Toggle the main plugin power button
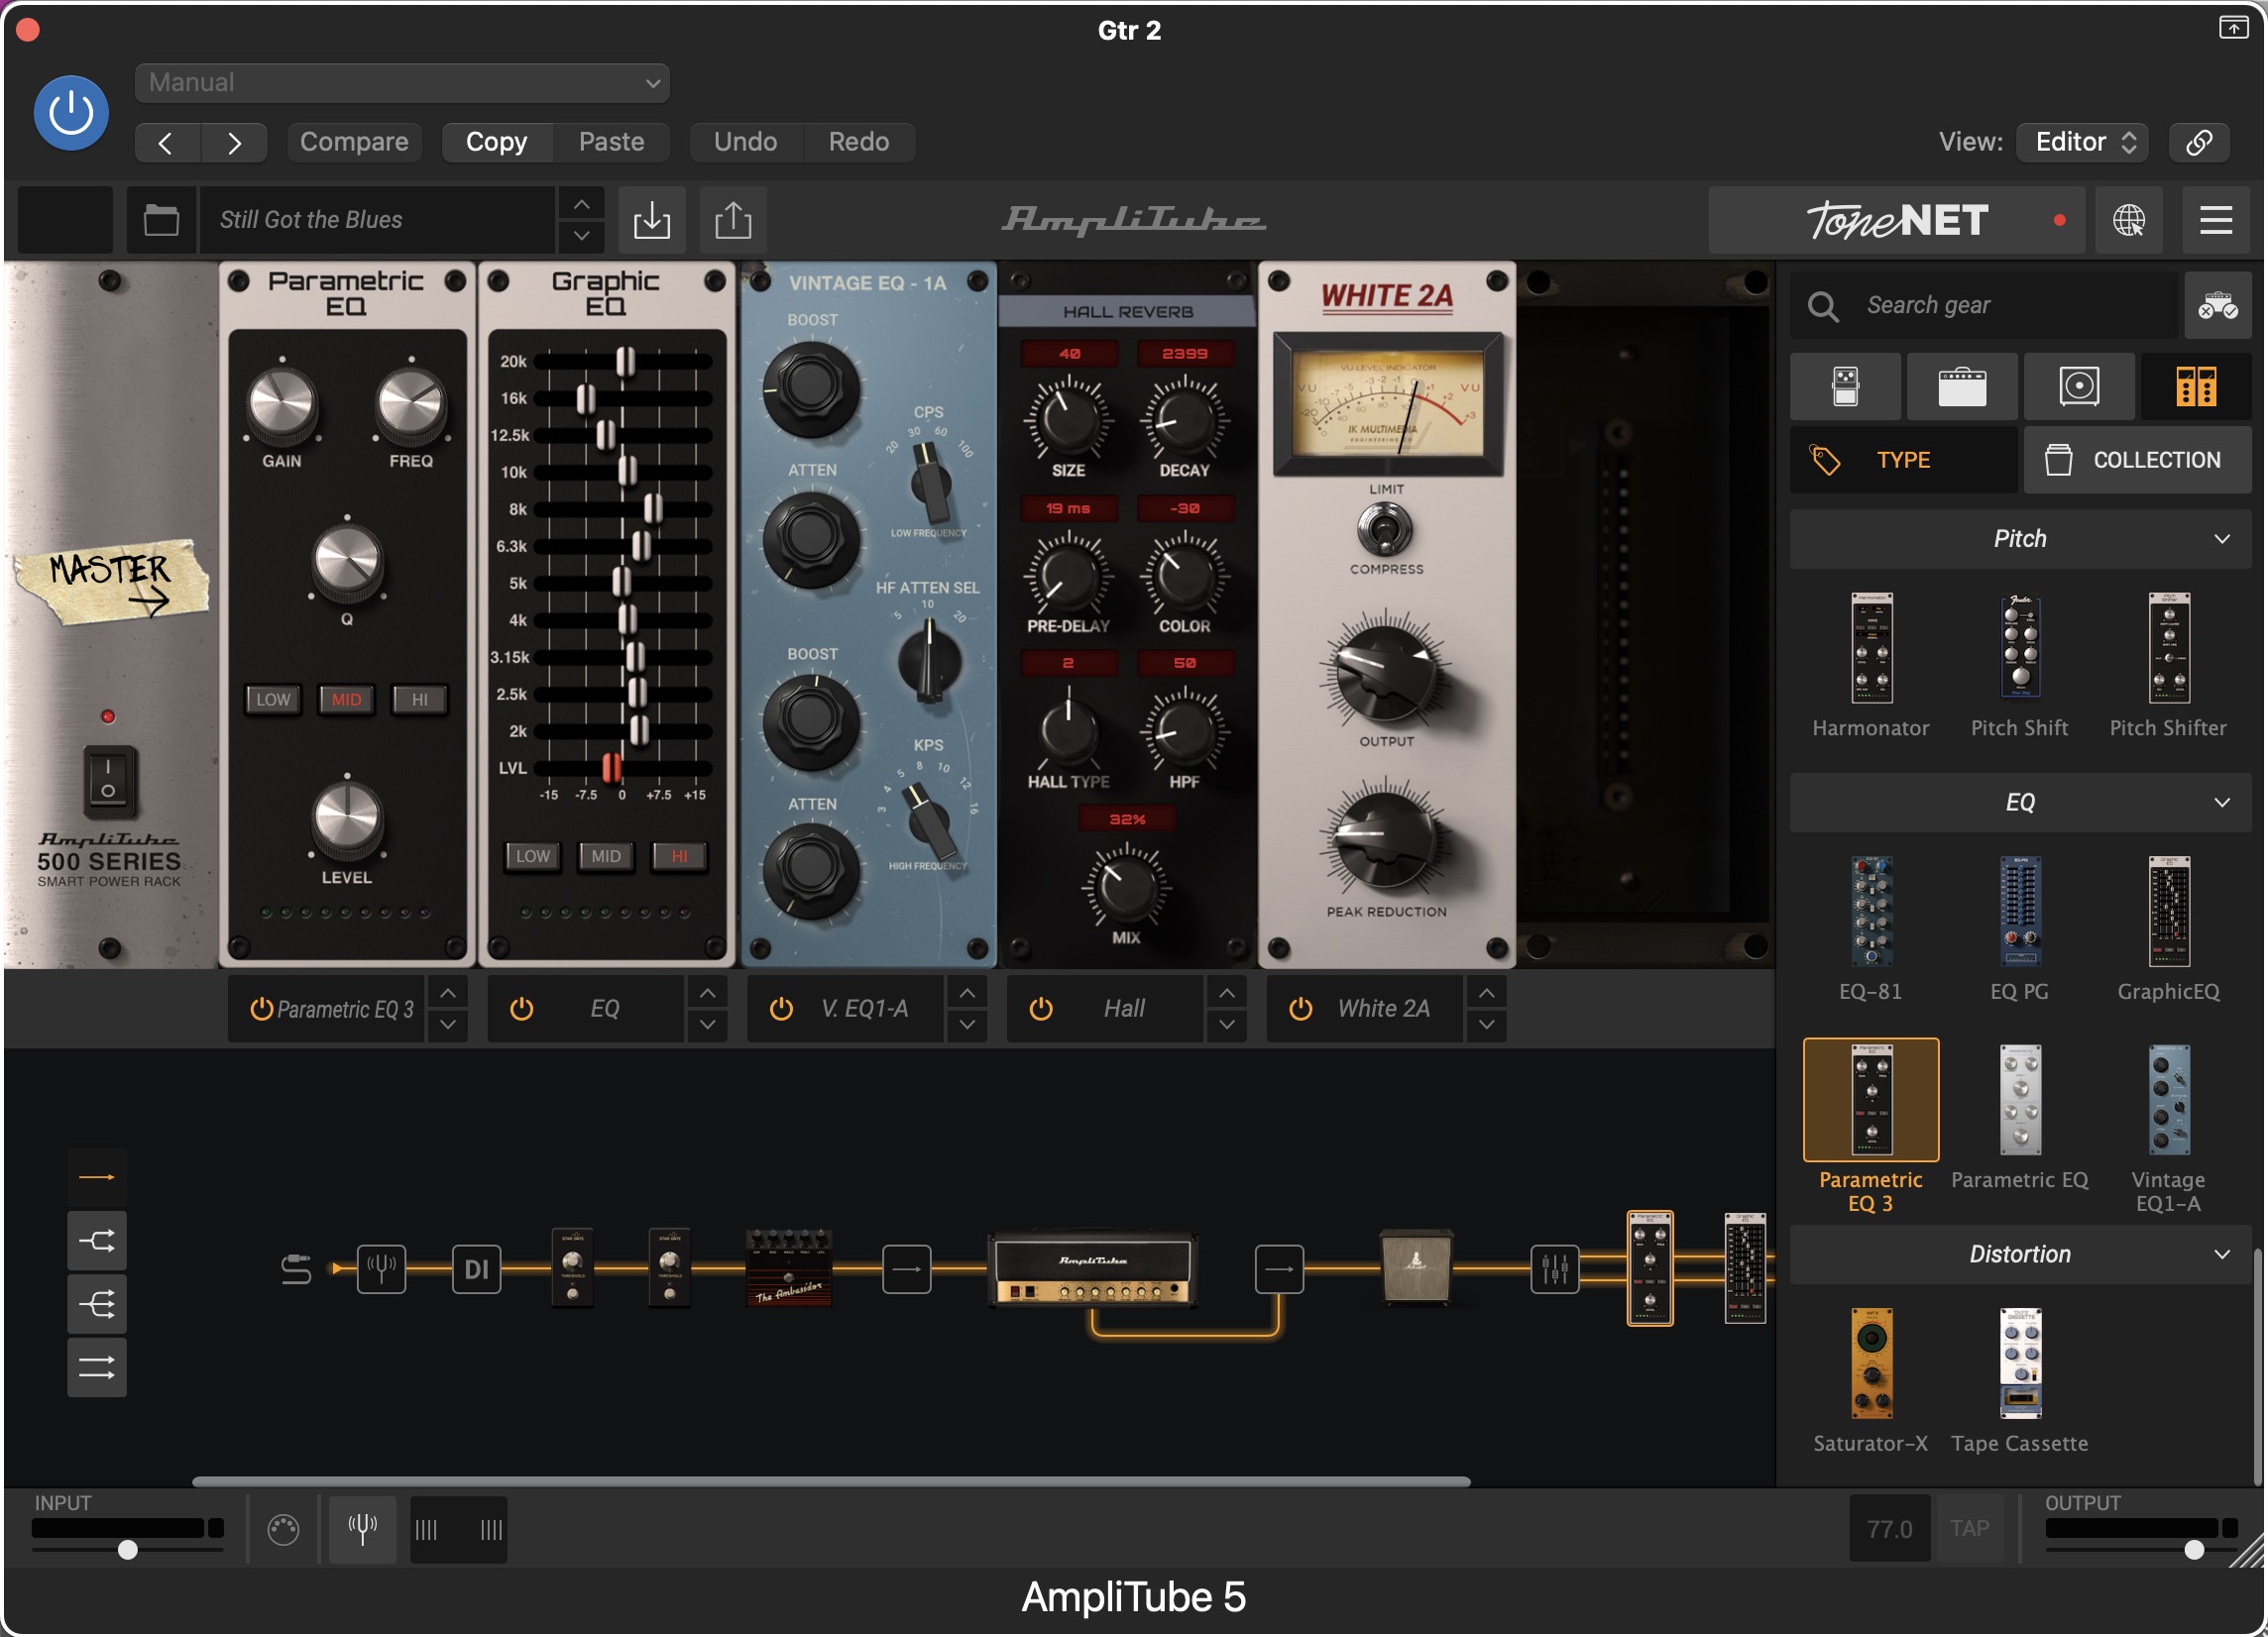 pyautogui.click(x=71, y=113)
